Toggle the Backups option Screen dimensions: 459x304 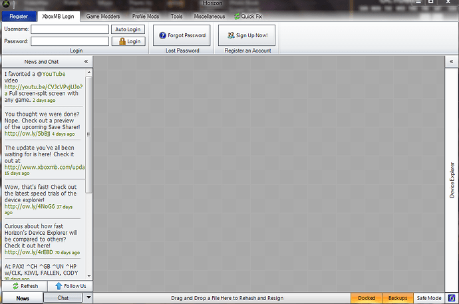pos(398,298)
